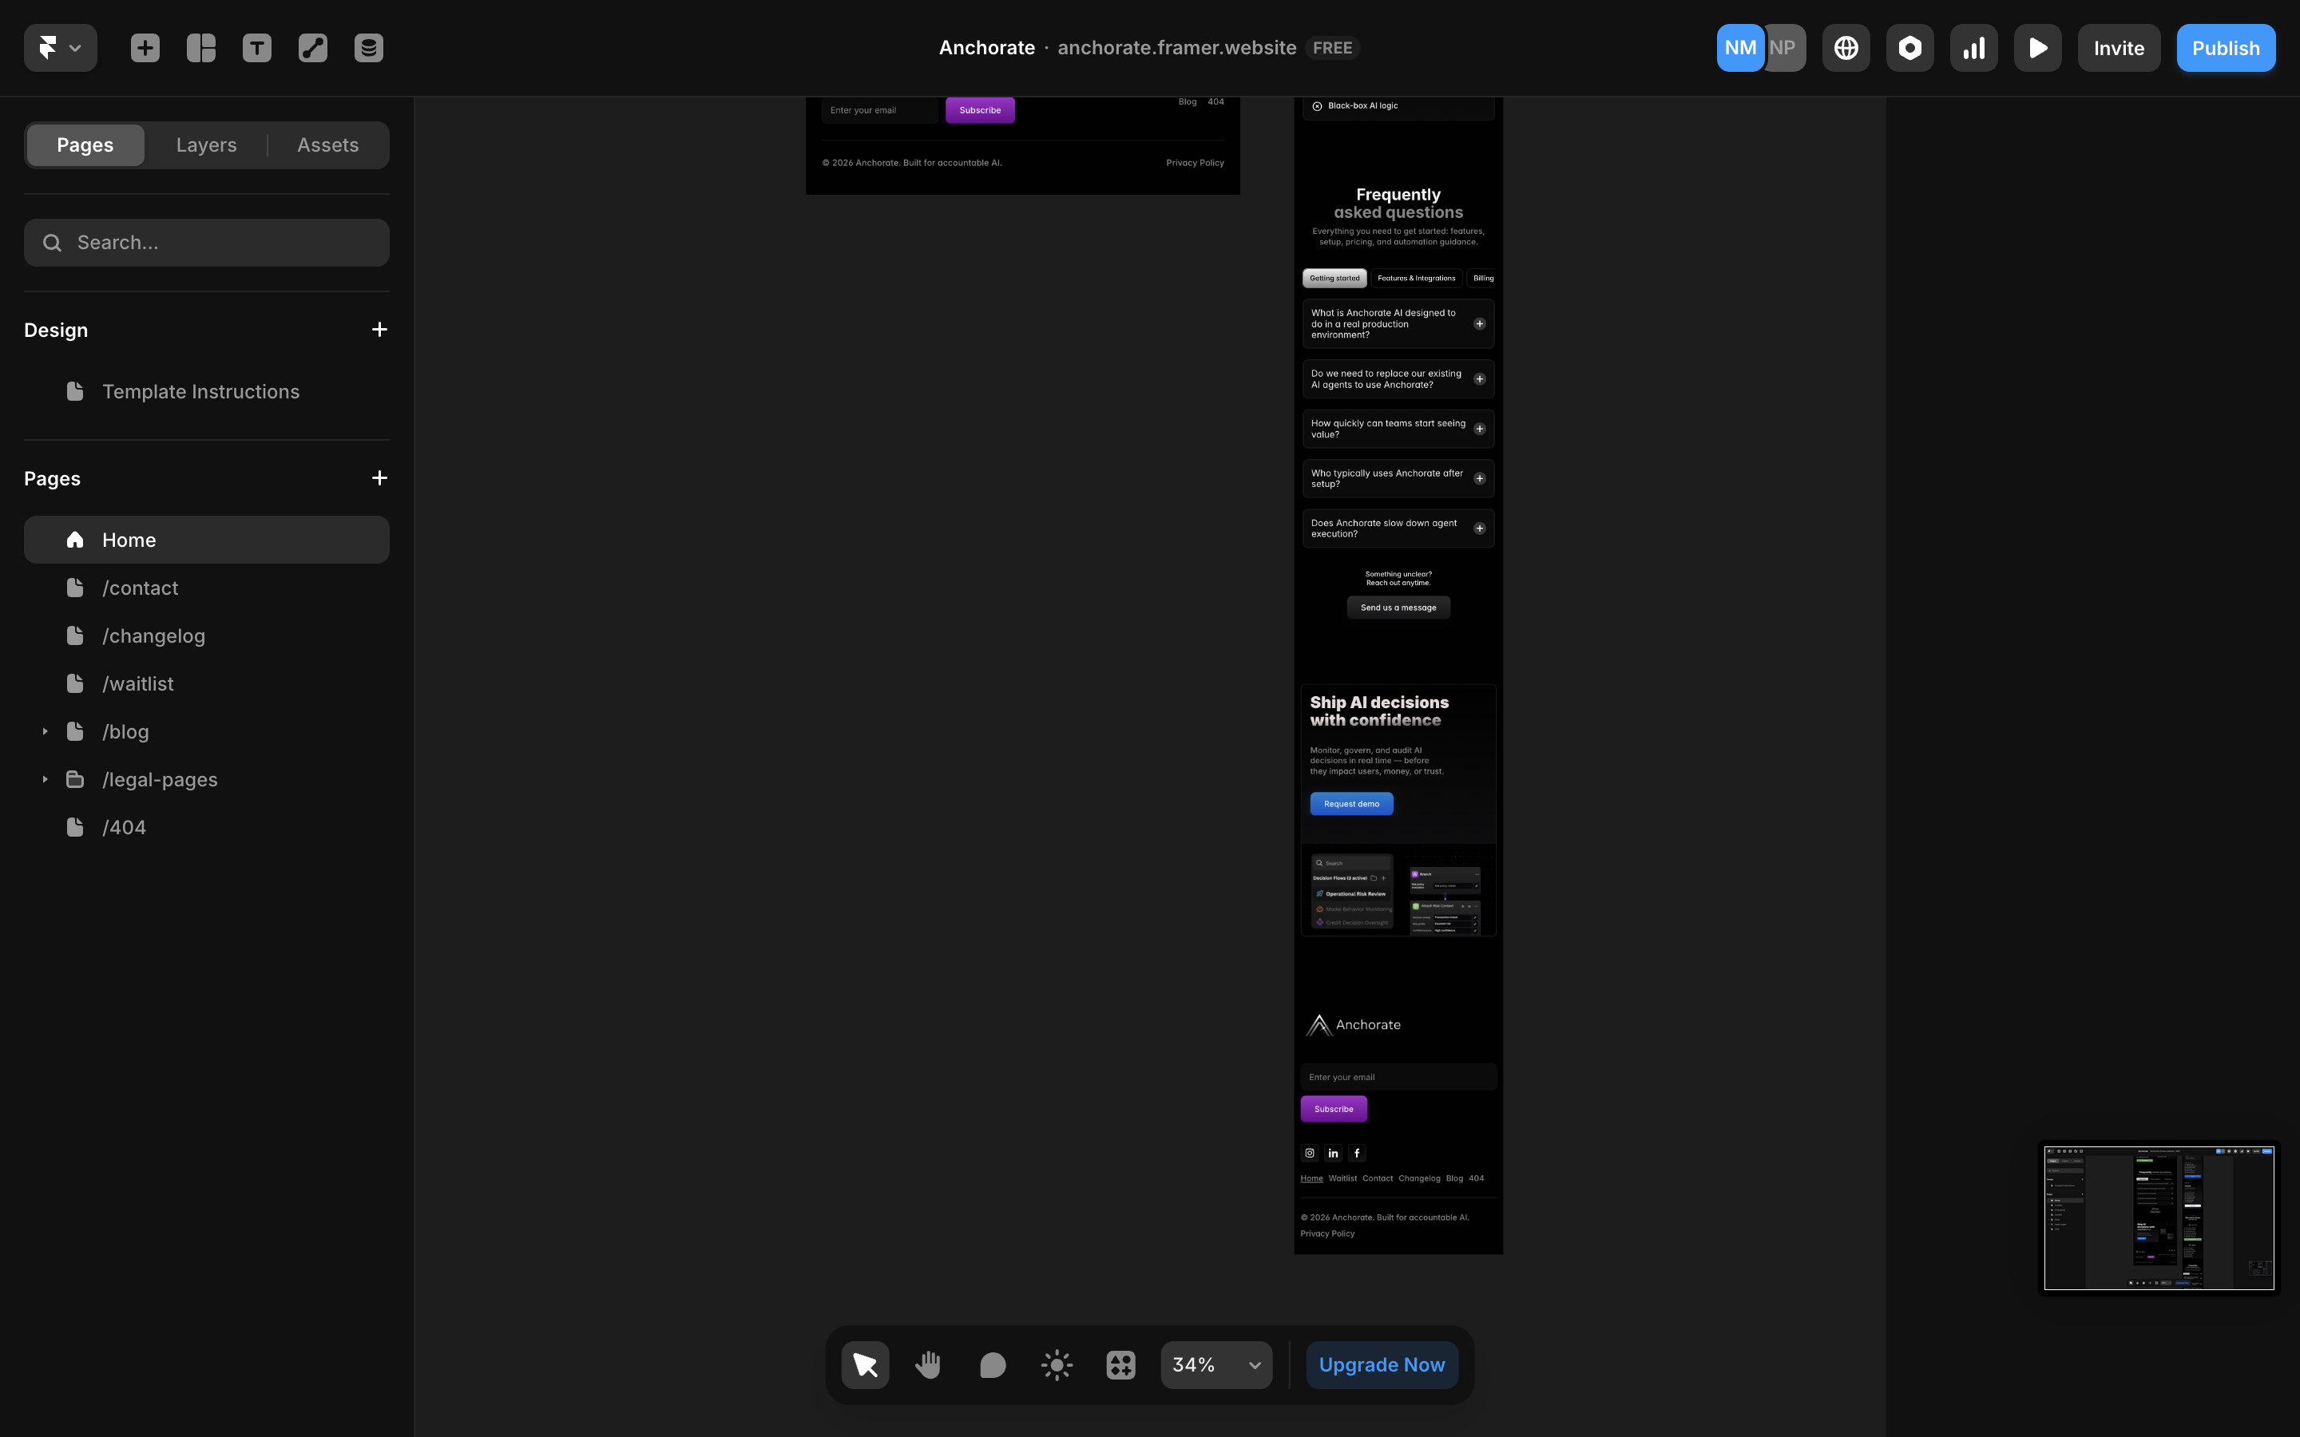Enable comment mode in bottom toolbar
This screenshot has height=1437, width=2300.
click(x=991, y=1364)
